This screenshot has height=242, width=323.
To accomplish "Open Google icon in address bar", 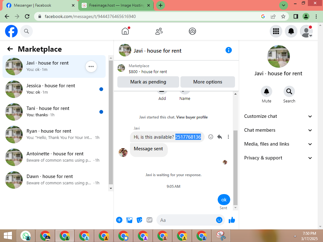I will 263,16.
